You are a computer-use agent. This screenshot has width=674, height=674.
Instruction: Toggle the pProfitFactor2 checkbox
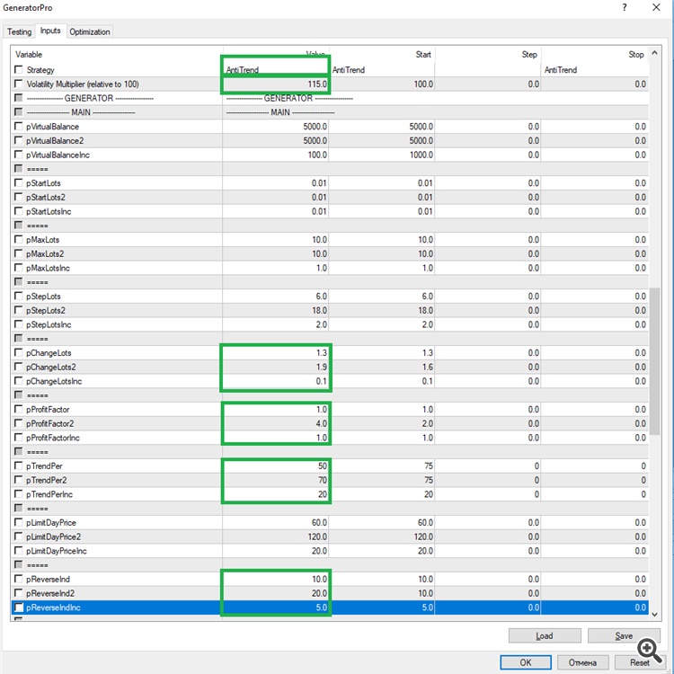[19, 423]
